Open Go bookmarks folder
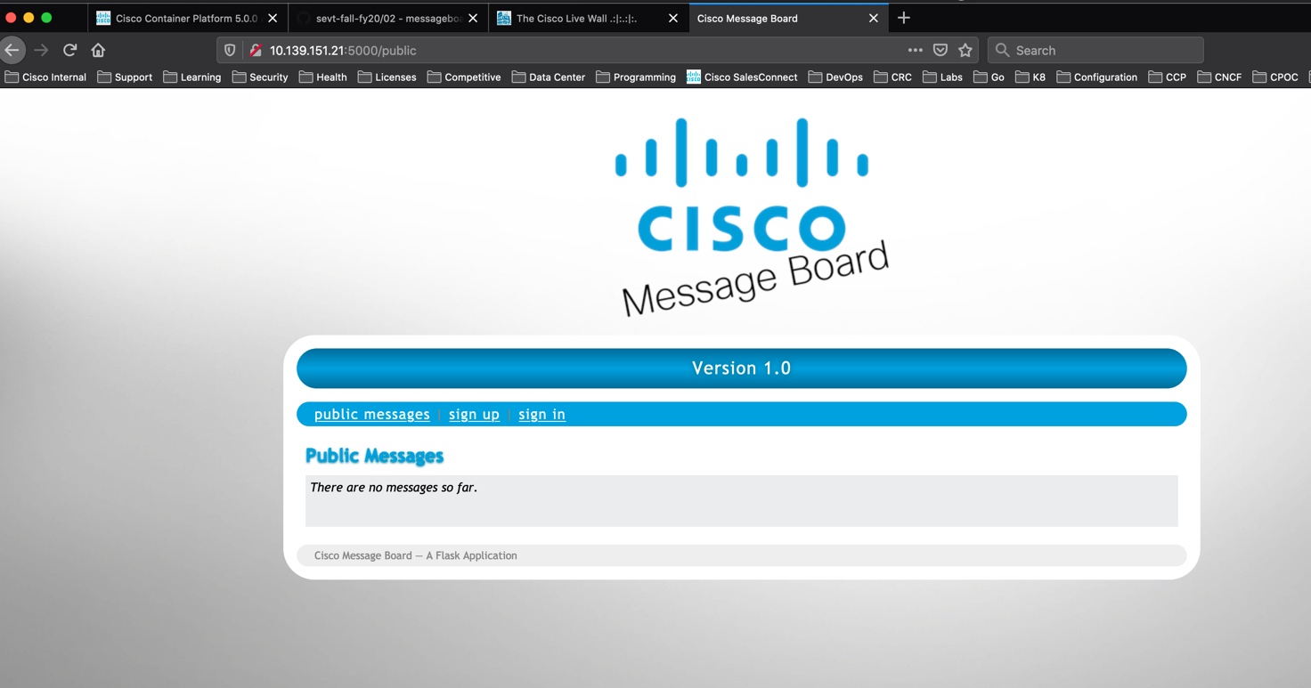This screenshot has width=1311, height=688. coord(989,77)
